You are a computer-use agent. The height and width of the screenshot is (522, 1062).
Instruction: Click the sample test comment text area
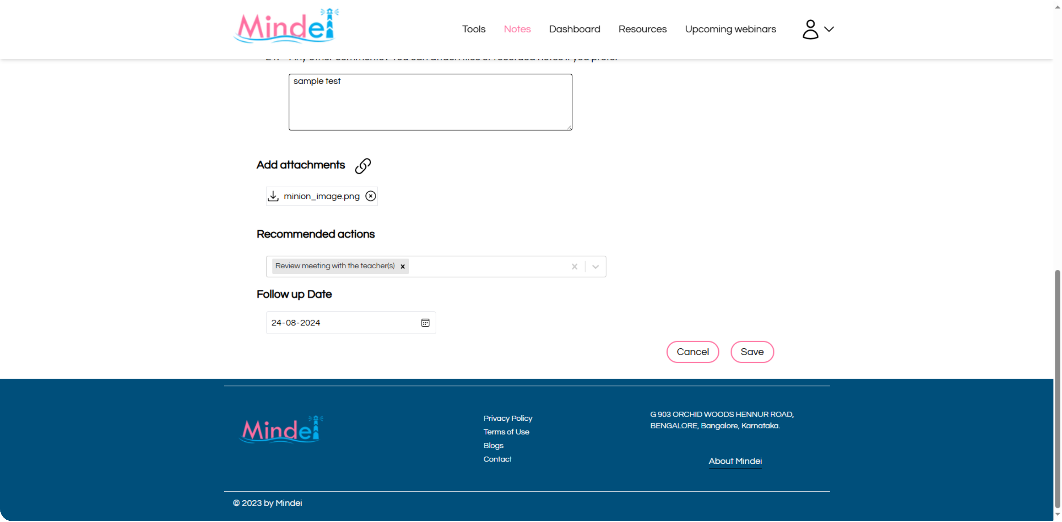coord(430,101)
